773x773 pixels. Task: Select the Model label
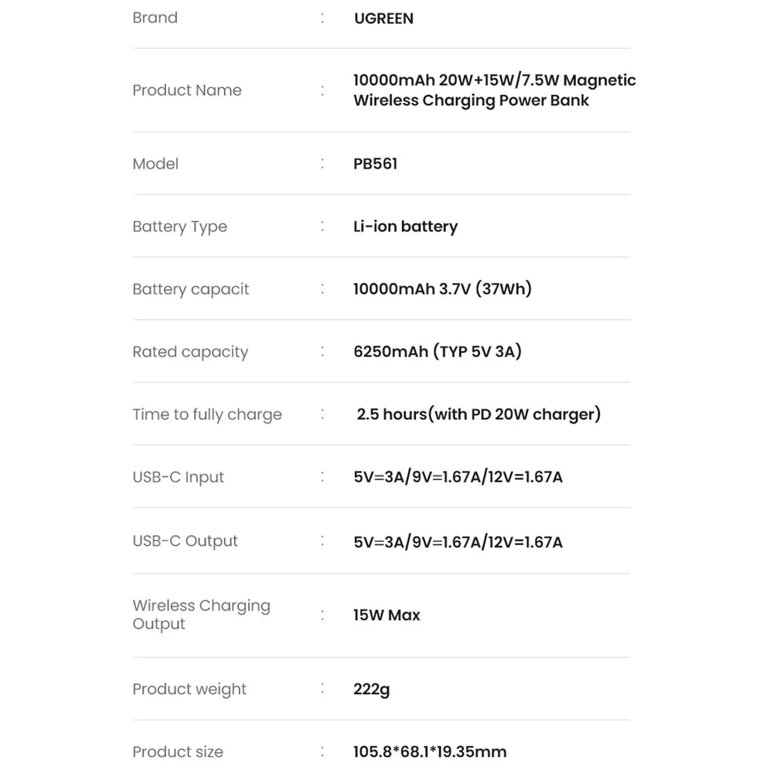pos(155,164)
